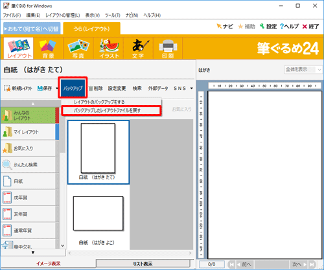This screenshot has height=270, width=324.
Task: Select the 喪中欠礼 category
Action: point(28,244)
